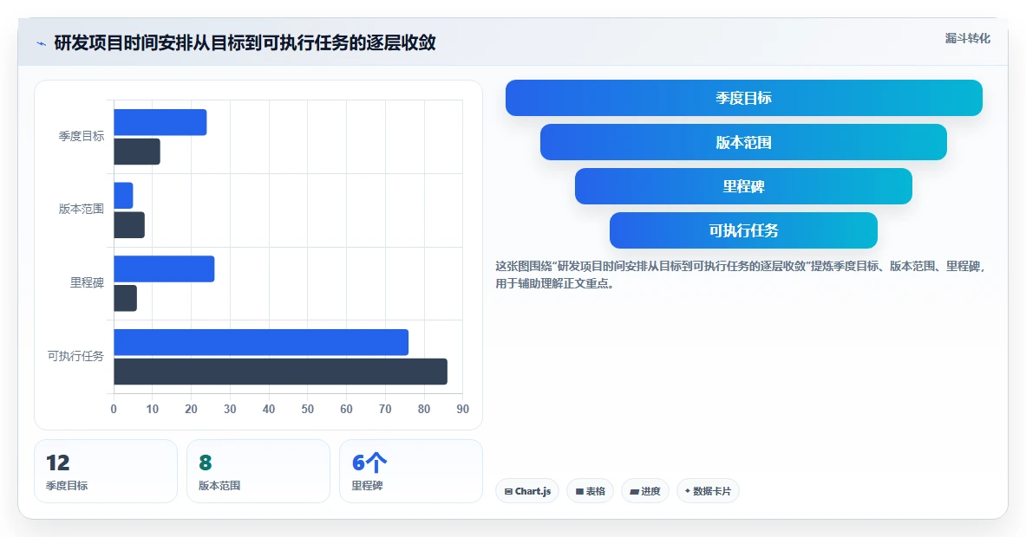1026x537 pixels.
Task: Click the x-axis tick label 0
Action: [x=114, y=409]
